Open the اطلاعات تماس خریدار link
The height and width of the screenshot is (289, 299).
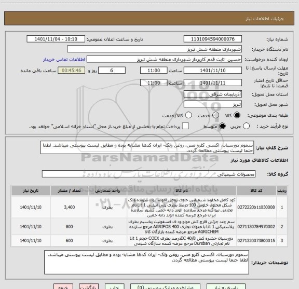point(64,60)
